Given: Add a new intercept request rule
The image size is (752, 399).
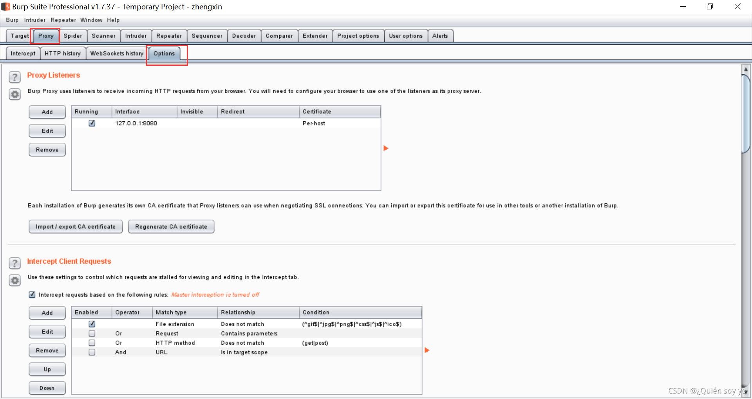Looking at the screenshot, I should point(47,313).
